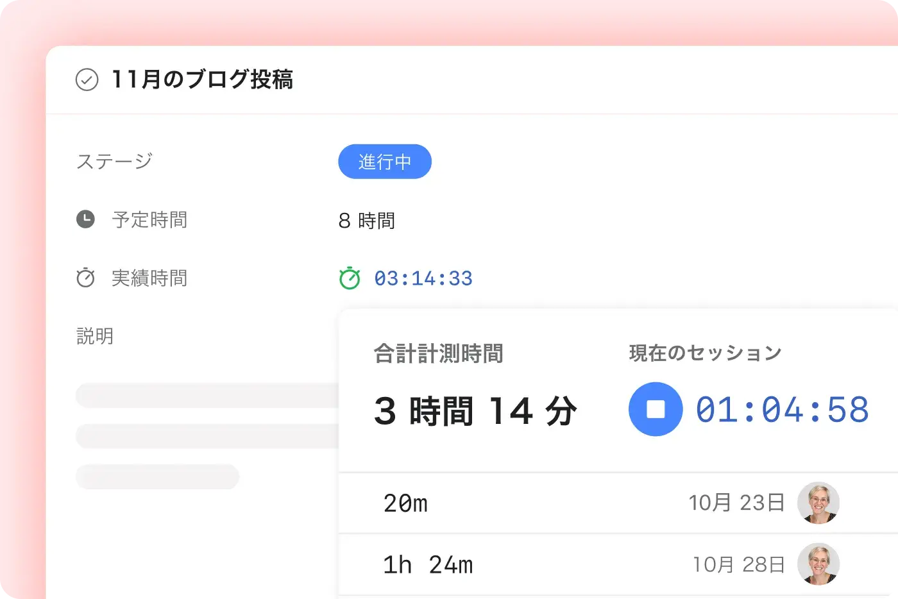Click the current session time 01:04:58
Image resolution: width=898 pixels, height=599 pixels.
[x=783, y=410]
